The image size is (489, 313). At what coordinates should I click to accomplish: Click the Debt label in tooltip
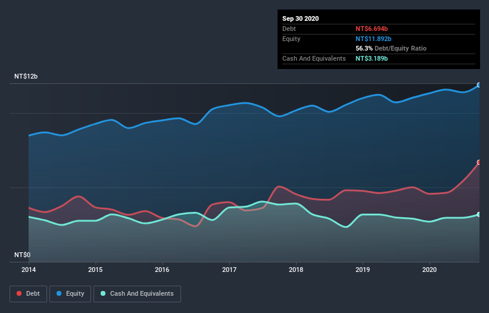click(289, 29)
